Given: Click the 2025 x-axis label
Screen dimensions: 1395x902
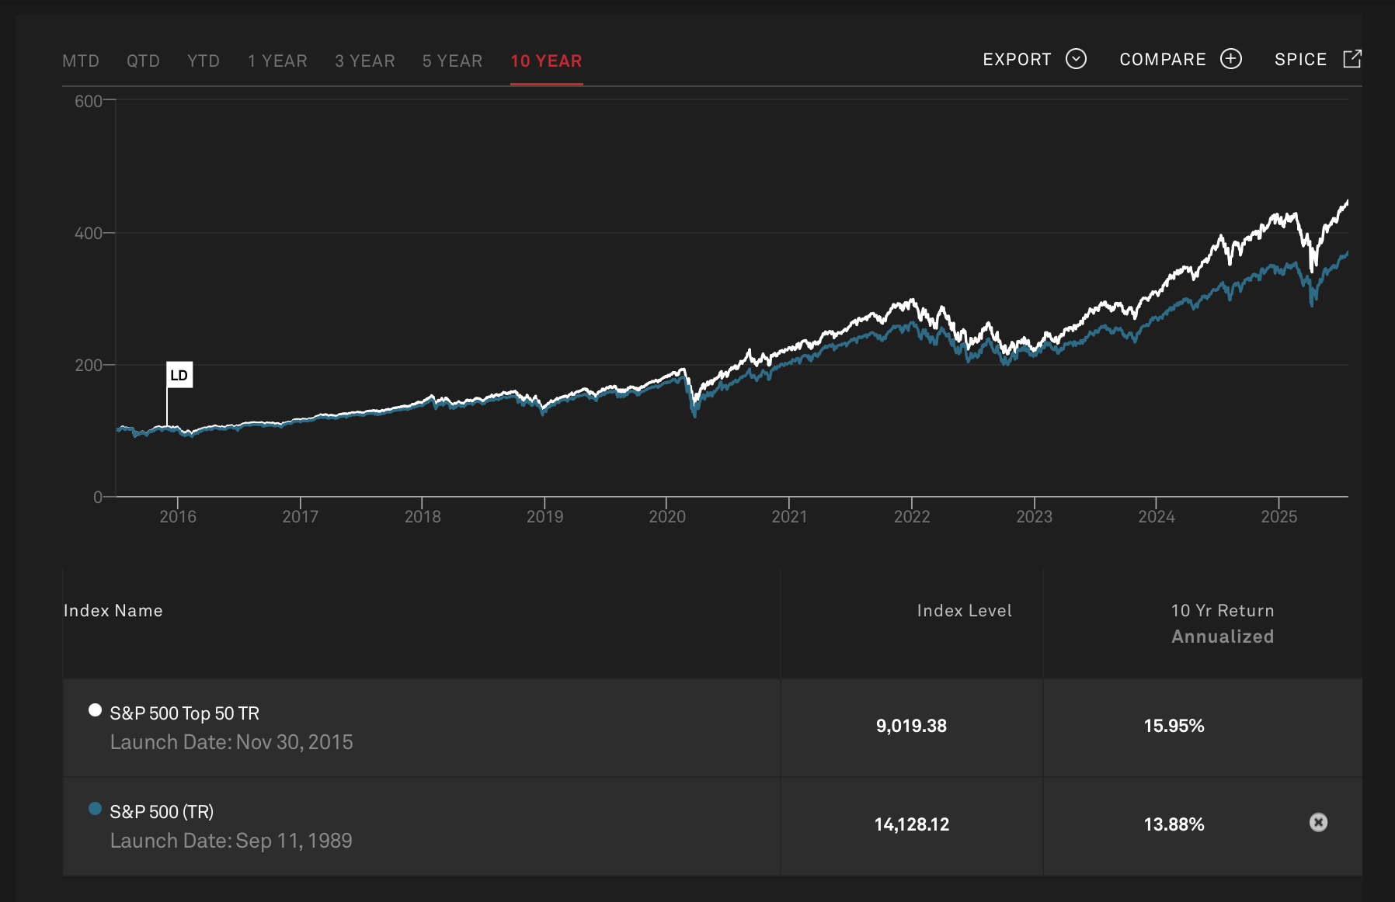Looking at the screenshot, I should click(x=1278, y=516).
